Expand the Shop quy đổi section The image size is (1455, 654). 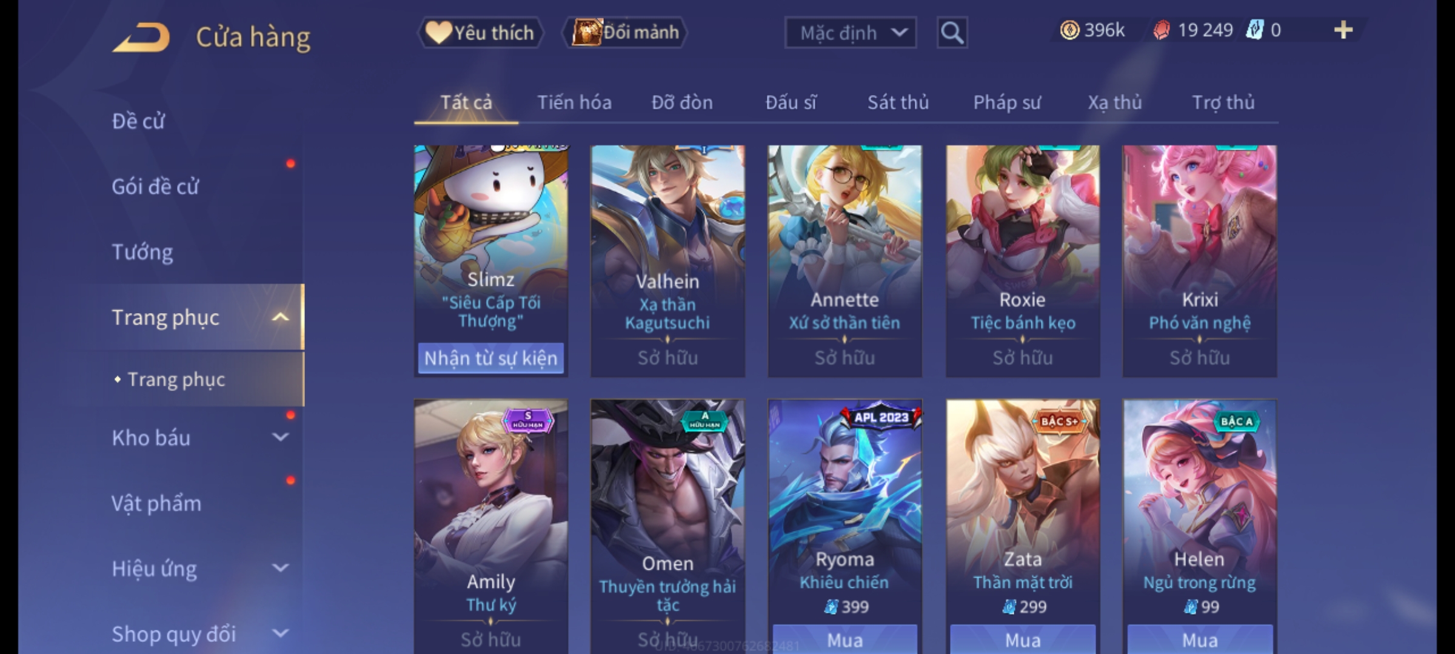(280, 633)
